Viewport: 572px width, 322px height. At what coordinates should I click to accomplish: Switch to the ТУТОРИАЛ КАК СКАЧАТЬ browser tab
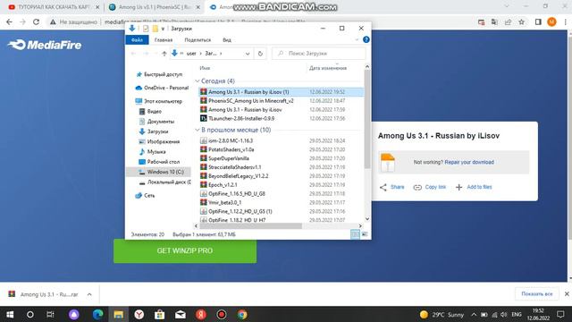click(53, 7)
